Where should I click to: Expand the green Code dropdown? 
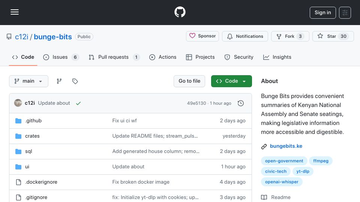click(231, 81)
